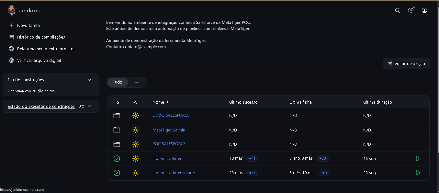The width and height of the screenshot is (439, 193).
Task: Click the Histórico de compilações tray icon
Action: (11, 37)
